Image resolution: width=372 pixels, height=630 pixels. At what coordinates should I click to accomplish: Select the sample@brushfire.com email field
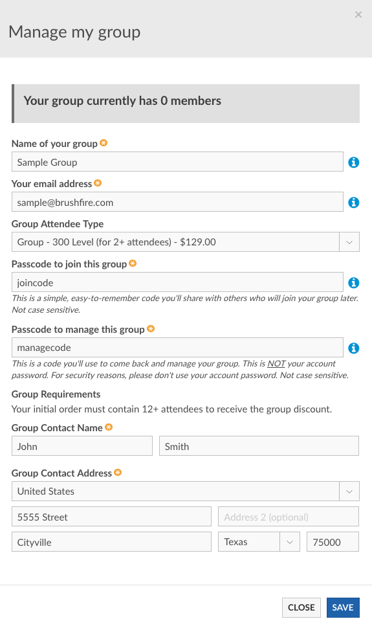coord(177,202)
